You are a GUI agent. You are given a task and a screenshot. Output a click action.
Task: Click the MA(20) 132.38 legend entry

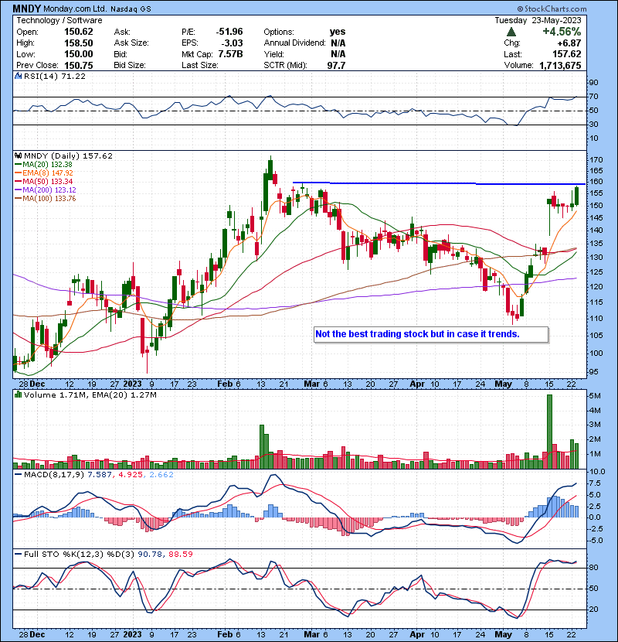pos(44,165)
